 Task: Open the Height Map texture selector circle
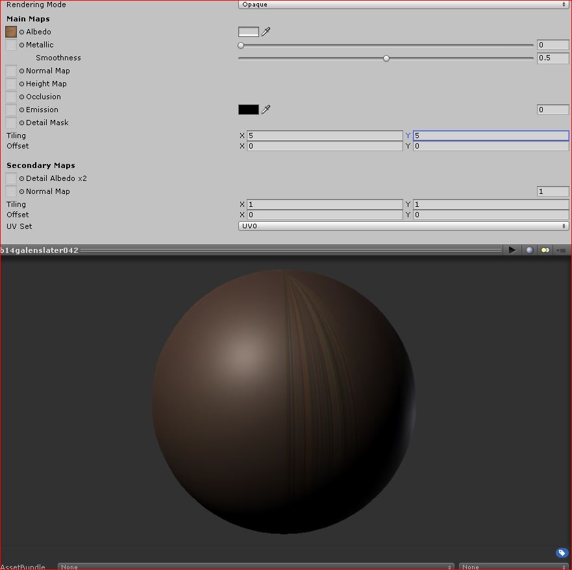click(21, 84)
